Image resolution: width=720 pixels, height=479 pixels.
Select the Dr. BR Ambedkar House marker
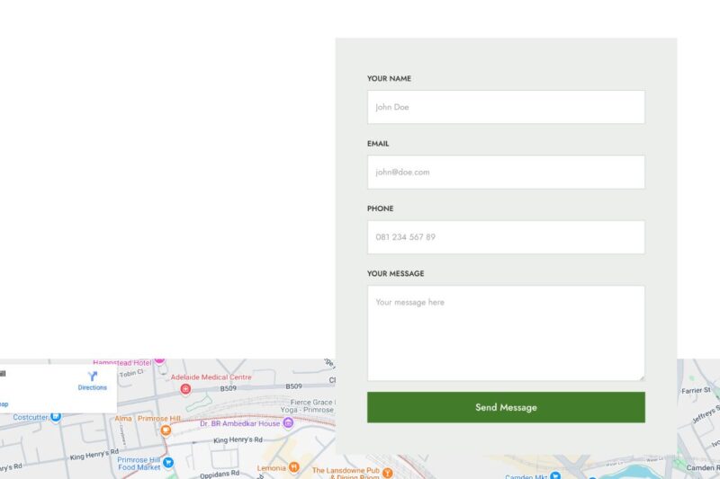(288, 423)
